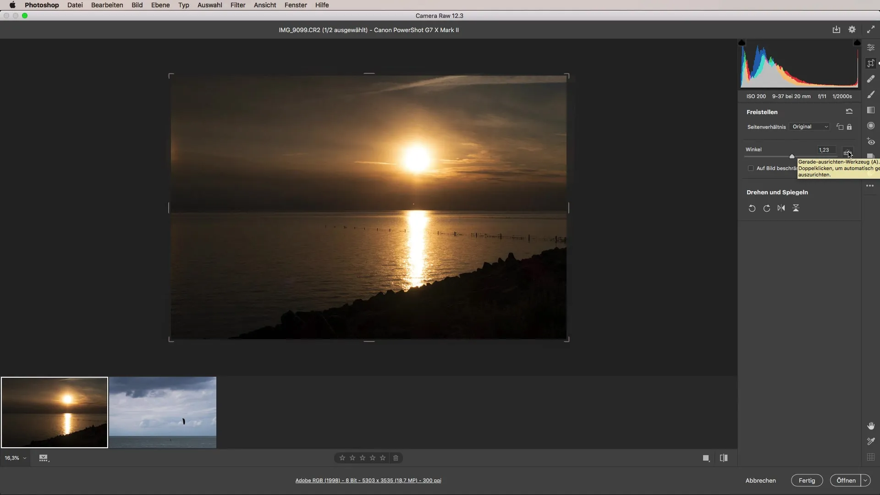This screenshot has height=495, width=880.
Task: Select the Crop and Rotate tool
Action: [x=870, y=63]
